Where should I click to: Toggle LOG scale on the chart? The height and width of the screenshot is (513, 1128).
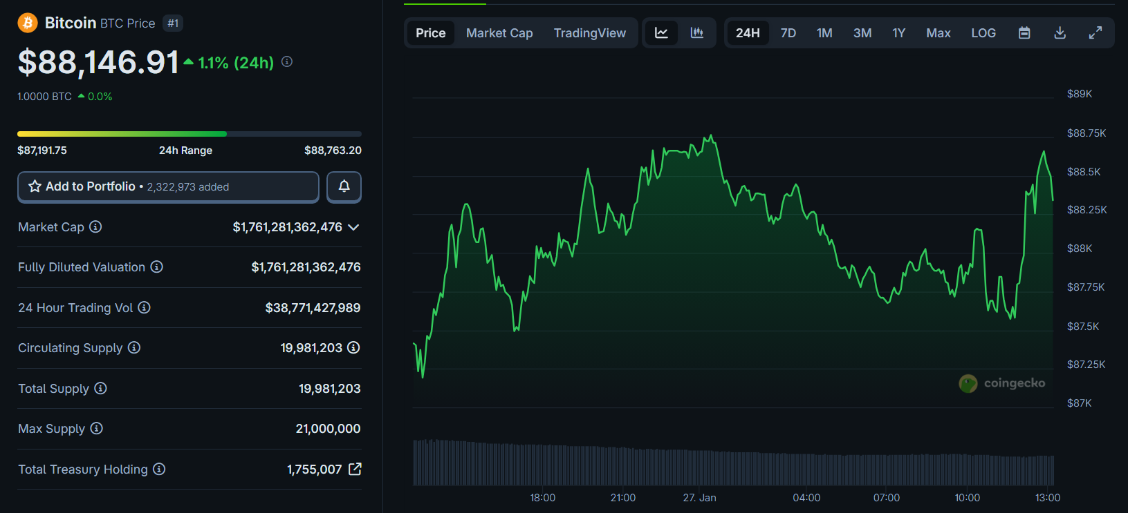click(x=983, y=33)
